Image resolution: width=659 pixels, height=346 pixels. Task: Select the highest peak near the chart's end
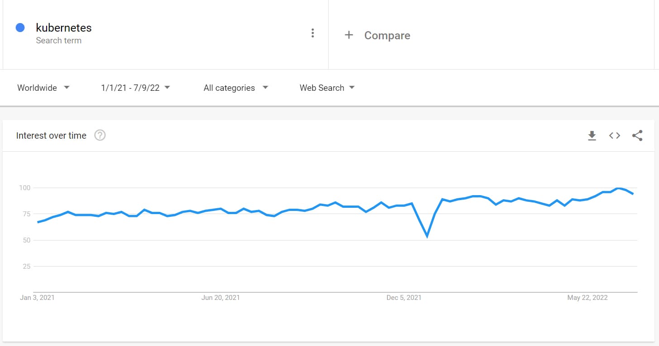click(x=618, y=188)
